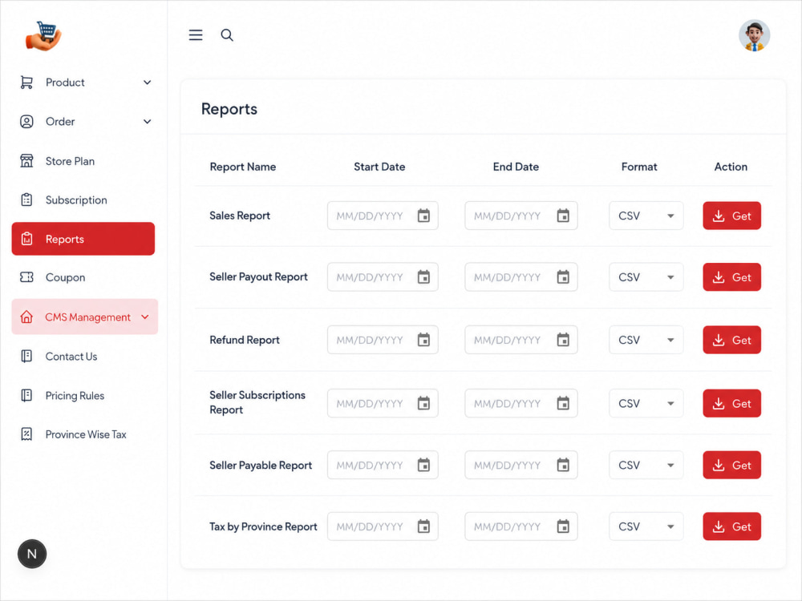Get the Seller Payout Report
The image size is (802, 601).
[731, 277]
